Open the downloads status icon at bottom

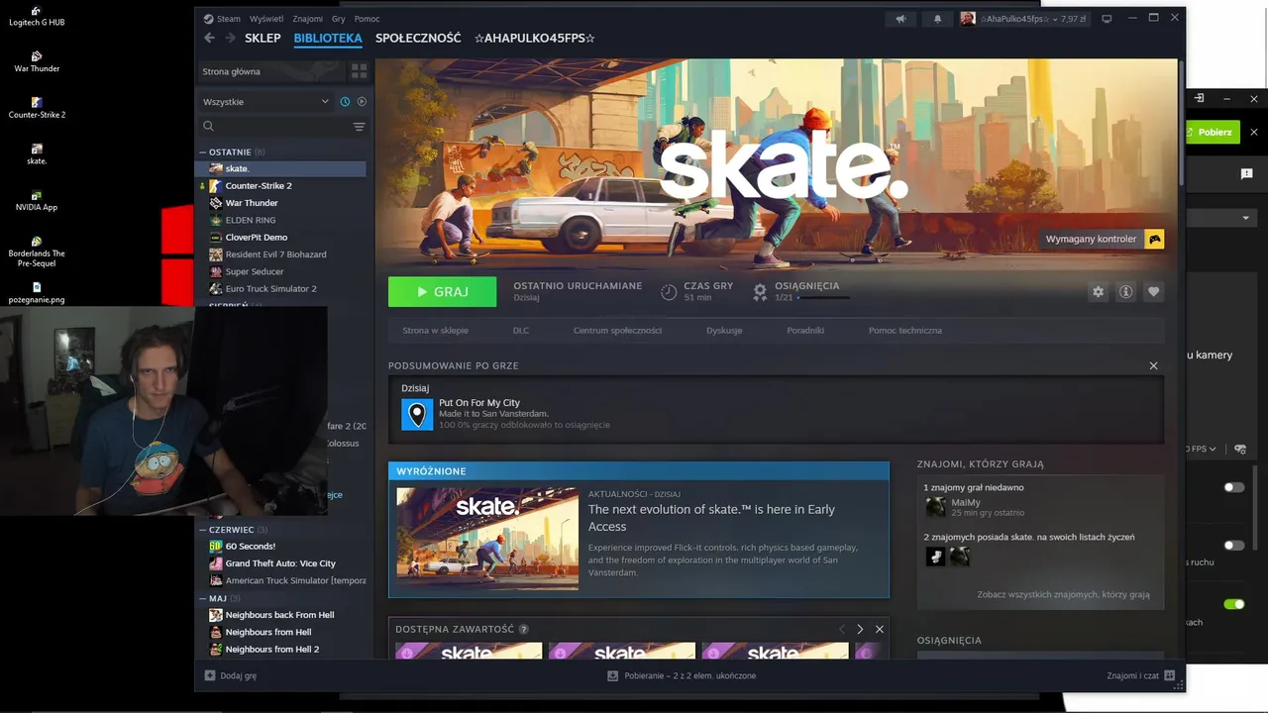click(x=613, y=675)
